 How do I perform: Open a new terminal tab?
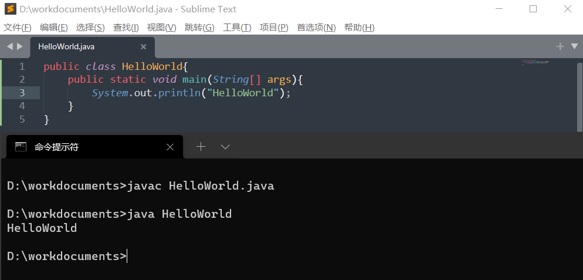coord(201,147)
